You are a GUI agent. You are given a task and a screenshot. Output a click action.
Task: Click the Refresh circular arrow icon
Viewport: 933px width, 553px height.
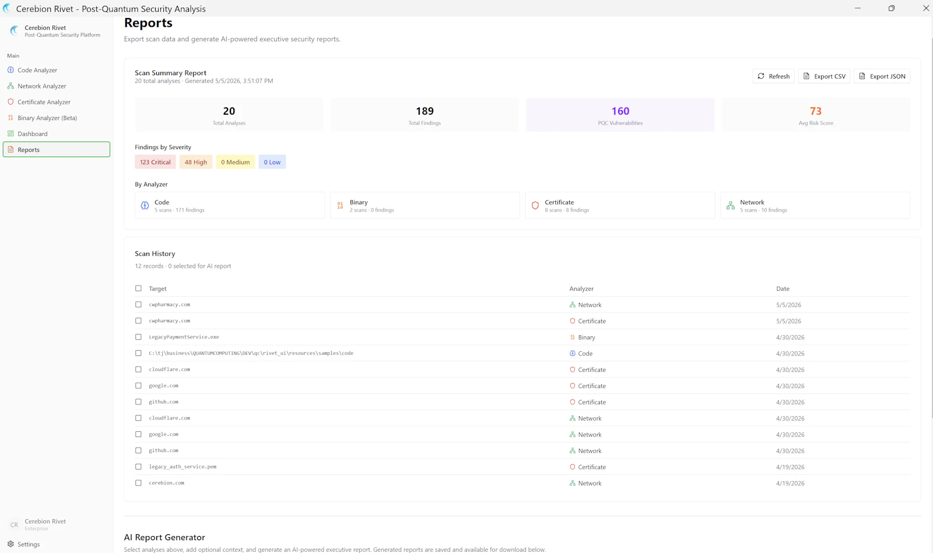(x=761, y=76)
